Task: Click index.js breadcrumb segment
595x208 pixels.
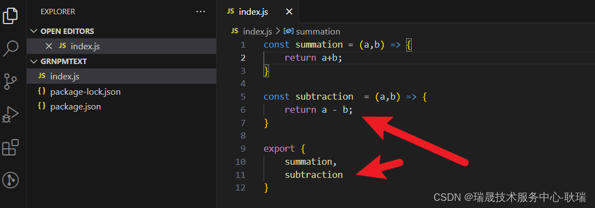Action: [x=257, y=31]
